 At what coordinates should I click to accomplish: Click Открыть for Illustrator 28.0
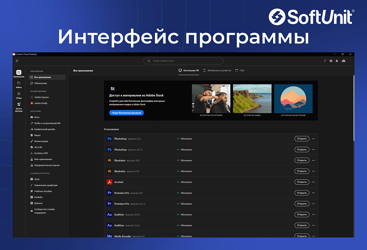point(302,160)
